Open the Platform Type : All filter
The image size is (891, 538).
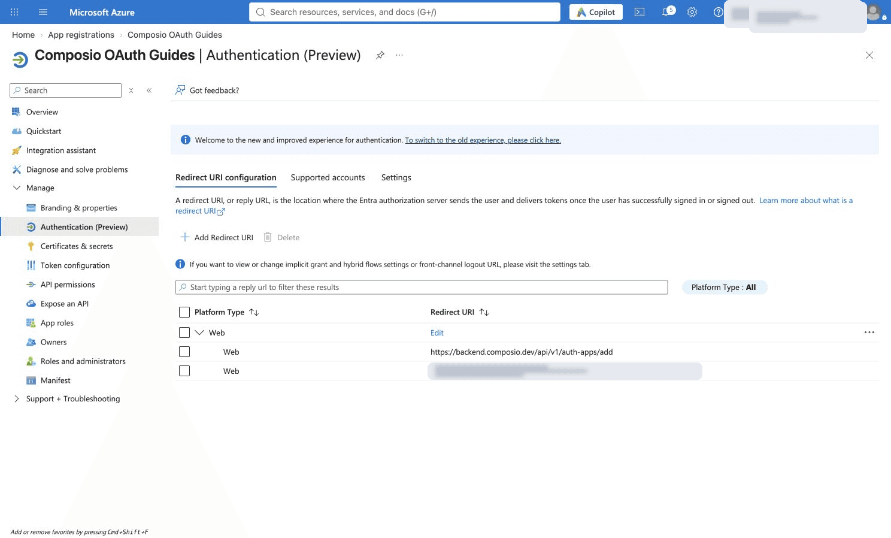click(725, 287)
